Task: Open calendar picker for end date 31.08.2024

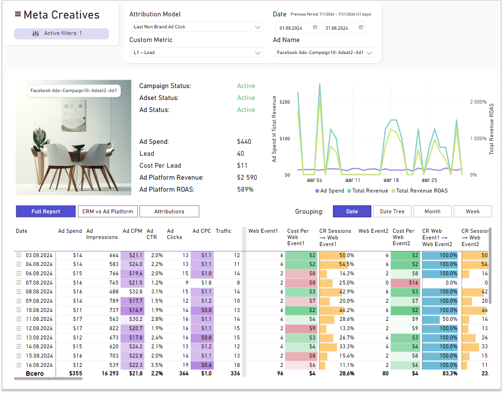Action: click(361, 27)
